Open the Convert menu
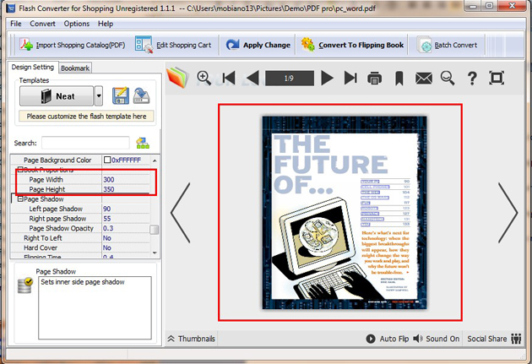 tap(42, 24)
